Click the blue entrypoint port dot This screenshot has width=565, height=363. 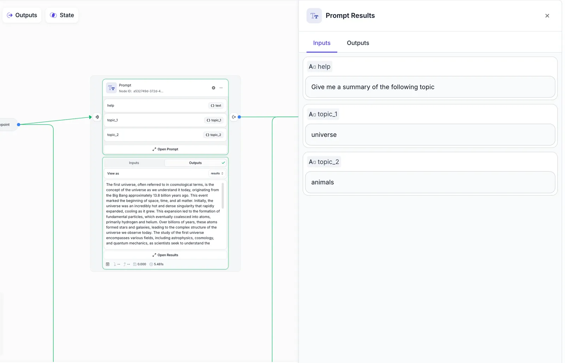pyautogui.click(x=19, y=125)
